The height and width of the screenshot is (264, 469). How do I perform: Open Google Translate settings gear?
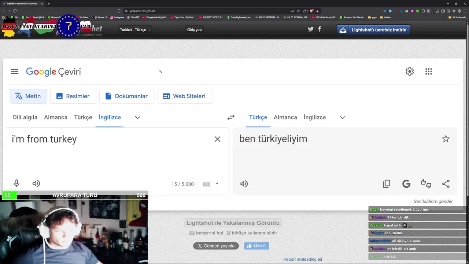(x=410, y=71)
